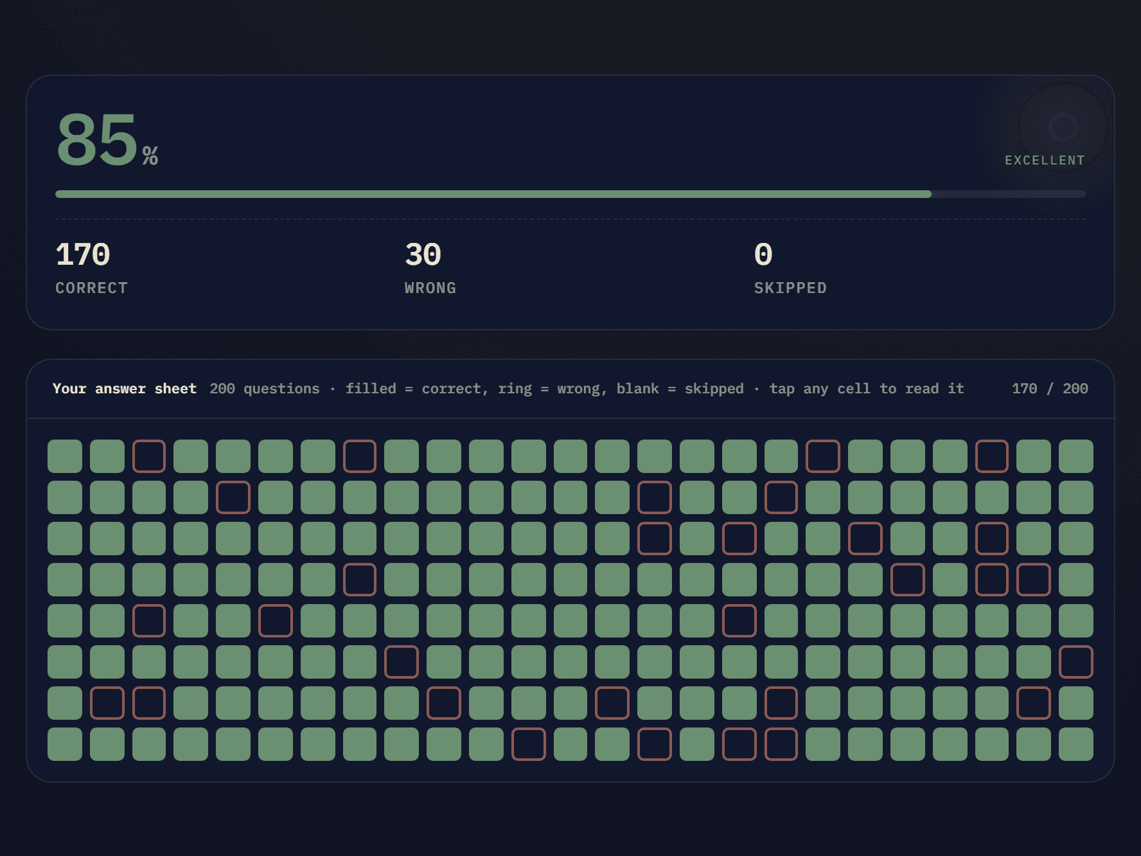Click the "EXCELLENT" rating label
This screenshot has width=1141, height=856.
pos(1045,160)
